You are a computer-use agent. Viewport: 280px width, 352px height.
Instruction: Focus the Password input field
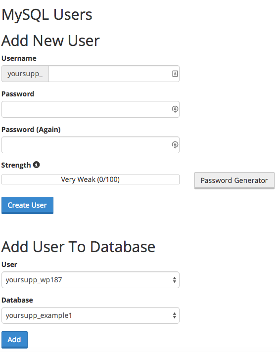[x=91, y=109]
